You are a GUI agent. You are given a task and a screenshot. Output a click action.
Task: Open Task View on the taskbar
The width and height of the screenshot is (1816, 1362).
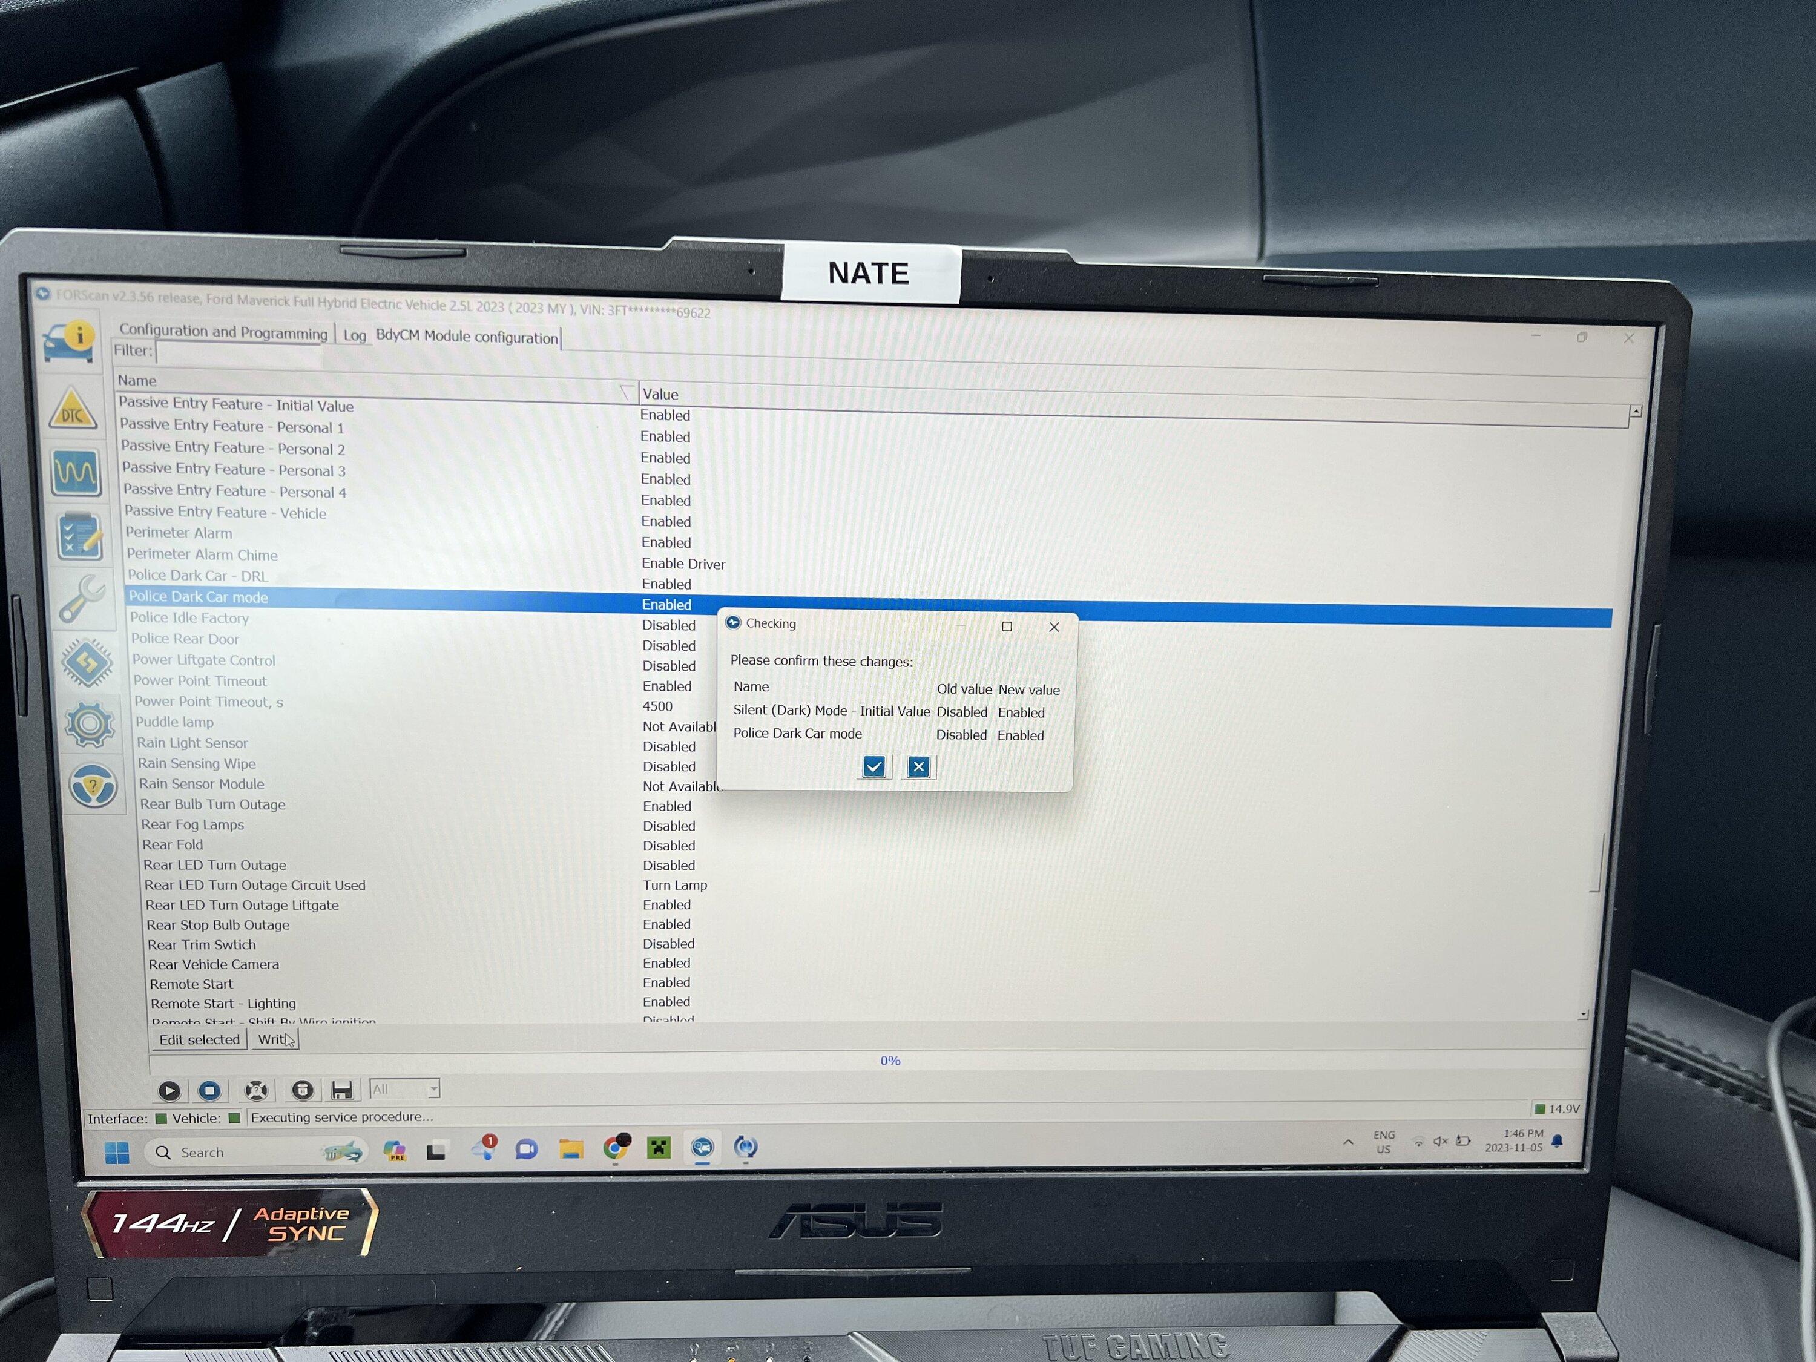[x=436, y=1151]
